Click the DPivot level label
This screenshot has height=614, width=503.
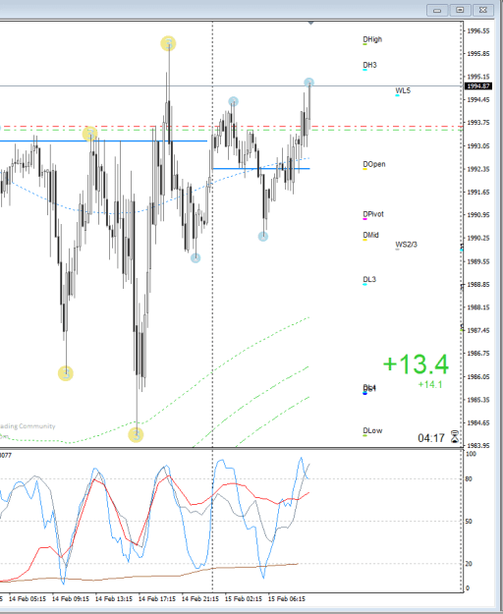373,214
